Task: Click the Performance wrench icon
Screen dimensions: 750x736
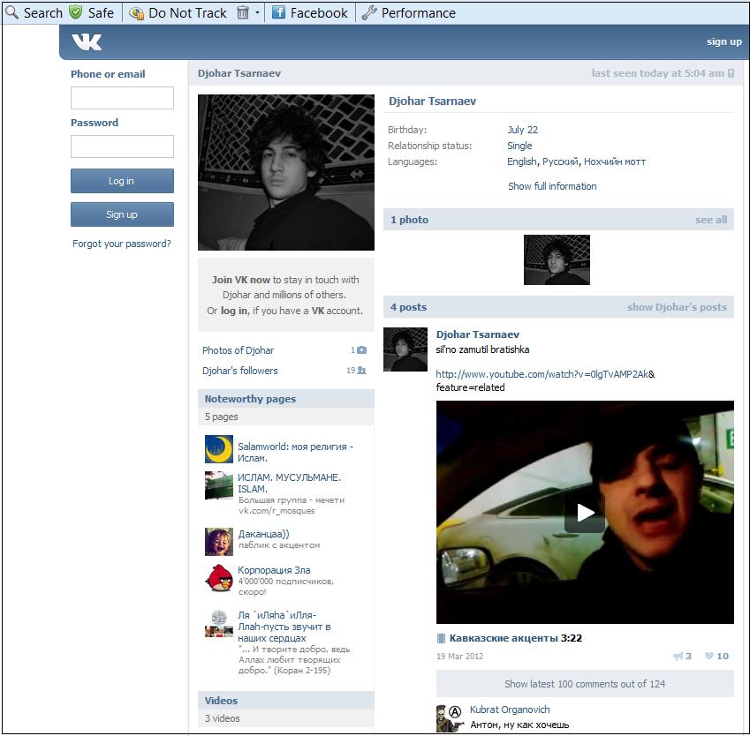Action: coord(370,12)
